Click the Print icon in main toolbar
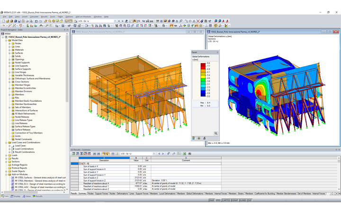Image resolution: width=341 pixels, height=213 pixels. coord(27,21)
